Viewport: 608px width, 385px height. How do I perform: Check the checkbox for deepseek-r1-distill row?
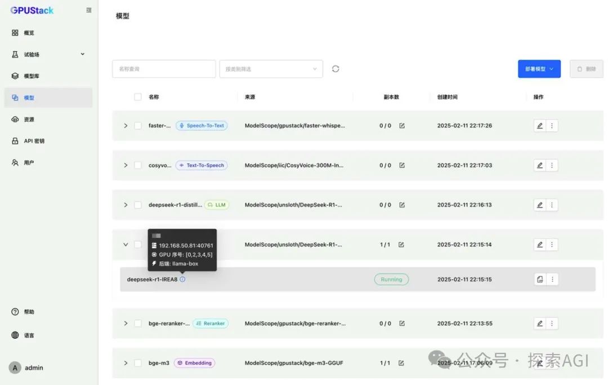click(138, 205)
